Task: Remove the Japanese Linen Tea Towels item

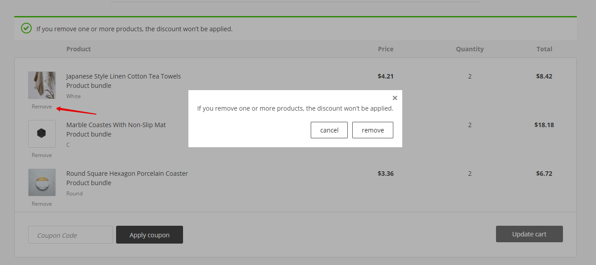Action: point(42,107)
